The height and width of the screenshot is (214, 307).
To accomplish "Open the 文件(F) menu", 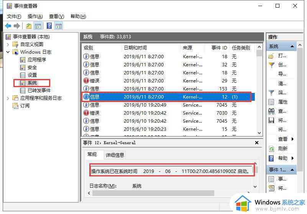I will (x=14, y=16).
